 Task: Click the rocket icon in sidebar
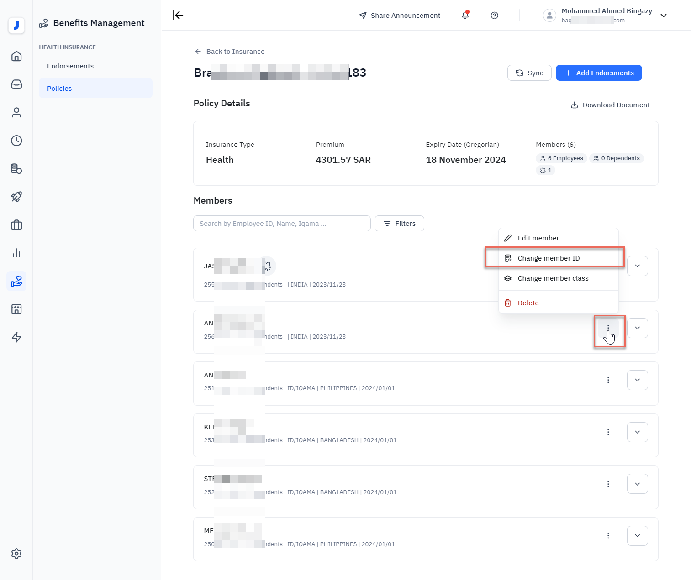click(x=16, y=197)
